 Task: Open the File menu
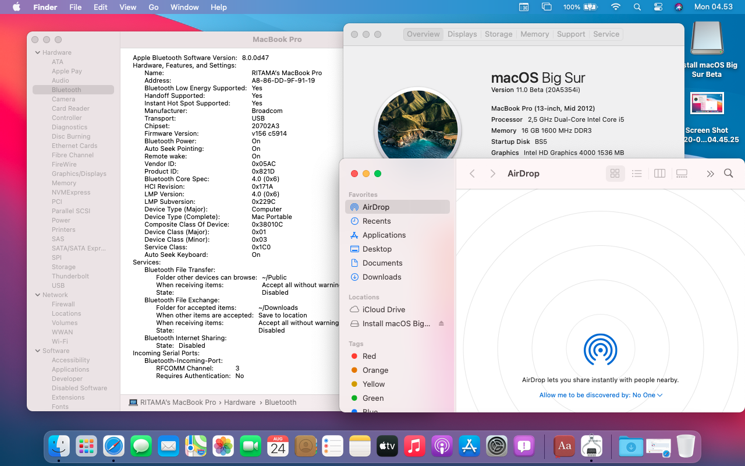76,7
